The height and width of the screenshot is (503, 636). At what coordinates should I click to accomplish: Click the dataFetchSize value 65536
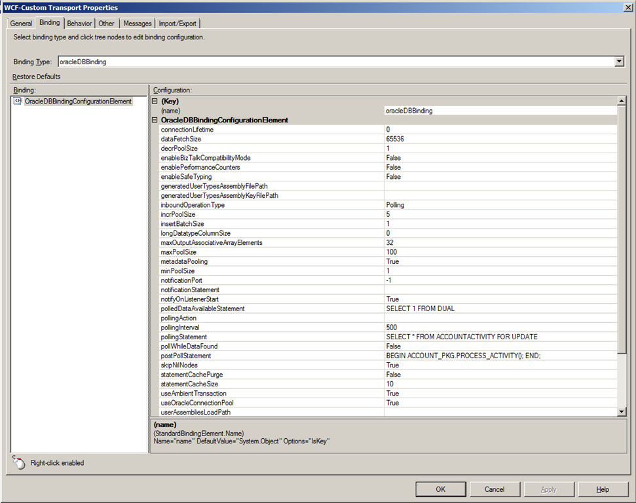(x=500, y=139)
